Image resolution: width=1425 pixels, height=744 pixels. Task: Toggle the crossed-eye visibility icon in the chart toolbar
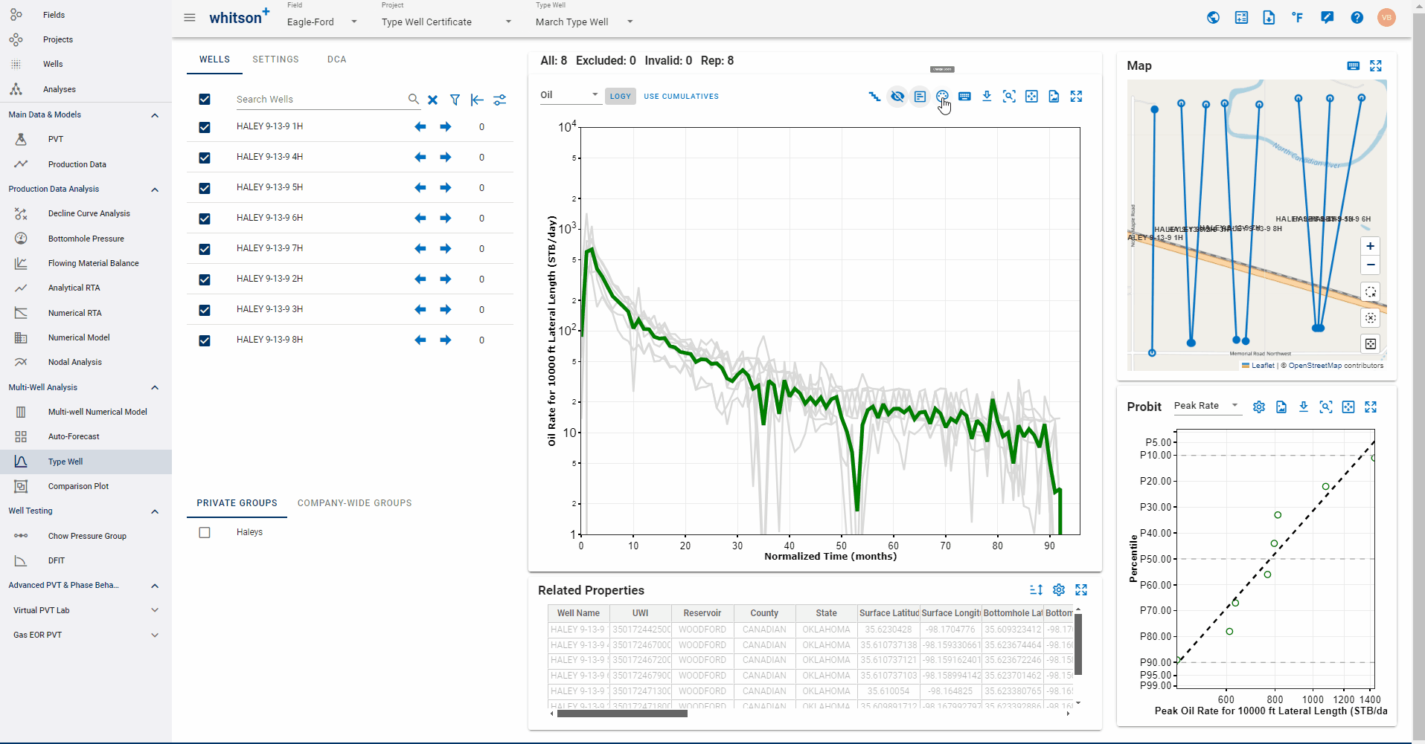[x=897, y=97]
